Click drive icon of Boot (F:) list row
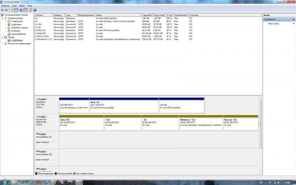Image resolution: width=296 pixels, height=185 pixels. coord(36,30)
